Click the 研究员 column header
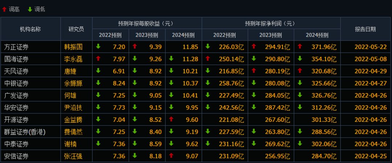 (76, 29)
